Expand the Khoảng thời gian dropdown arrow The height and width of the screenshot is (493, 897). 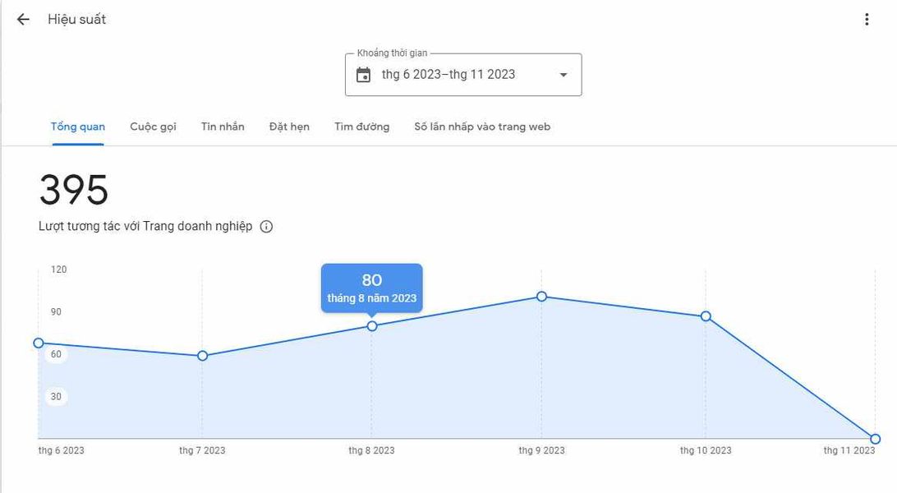pos(563,75)
